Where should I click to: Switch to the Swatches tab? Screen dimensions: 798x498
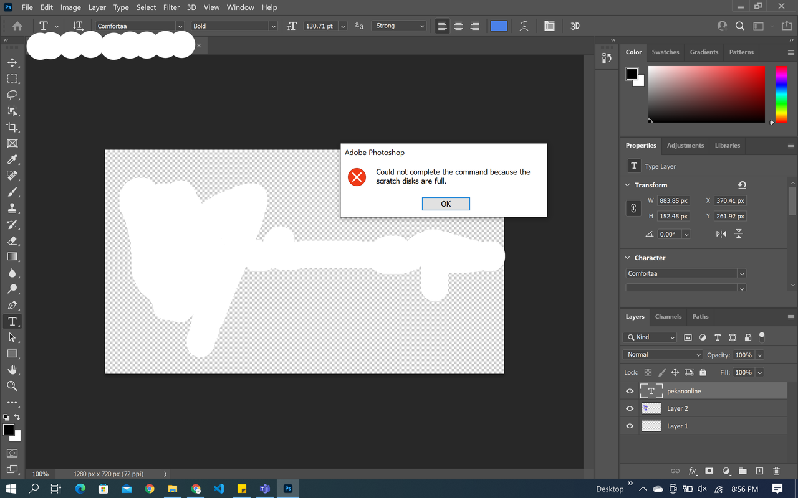pos(665,52)
